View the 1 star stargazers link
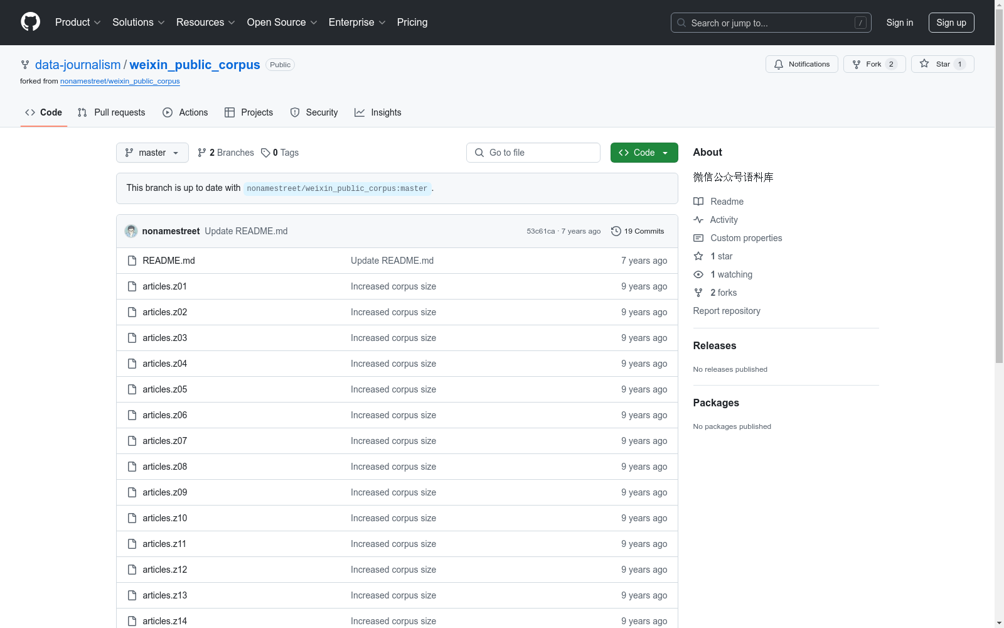The image size is (1004, 628). (713, 256)
